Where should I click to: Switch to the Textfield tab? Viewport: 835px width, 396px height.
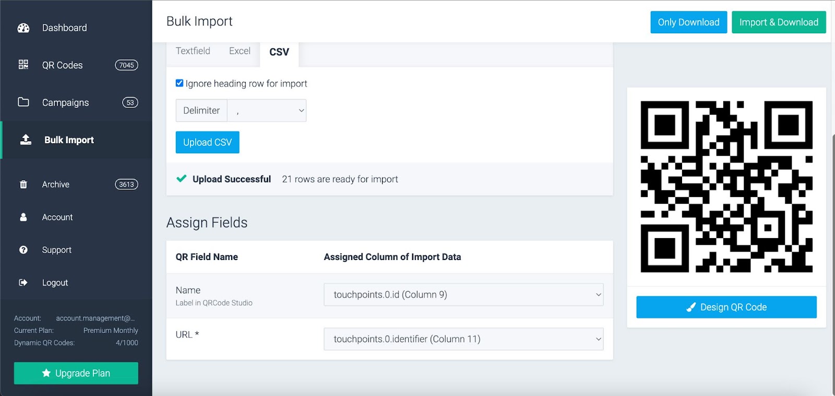pyautogui.click(x=193, y=51)
